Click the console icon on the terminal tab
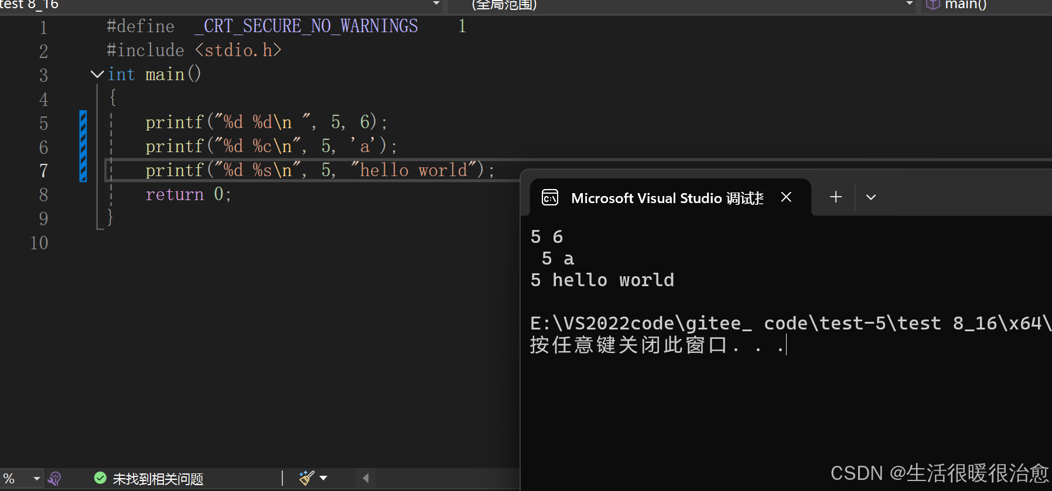The image size is (1052, 491). click(550, 198)
